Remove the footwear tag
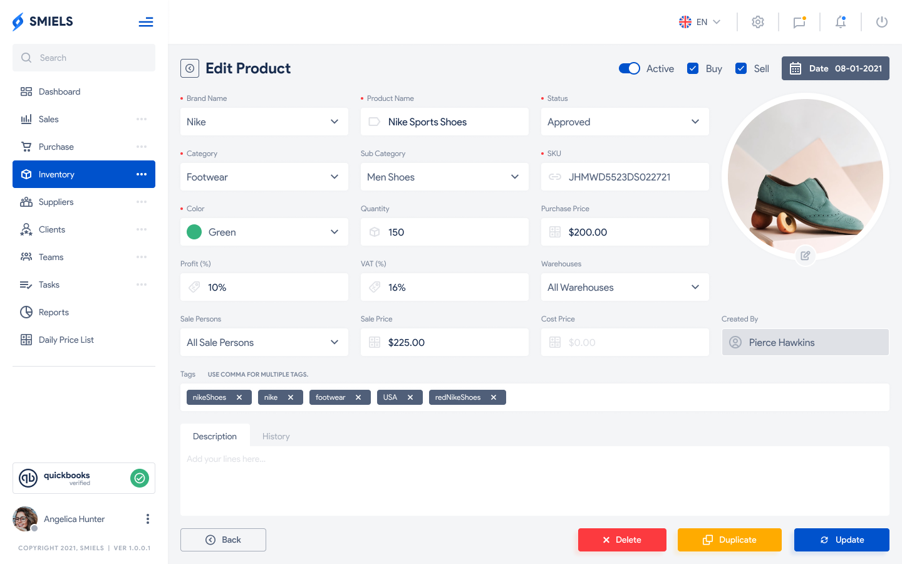Screen dimensions: 902x564 click(x=358, y=397)
